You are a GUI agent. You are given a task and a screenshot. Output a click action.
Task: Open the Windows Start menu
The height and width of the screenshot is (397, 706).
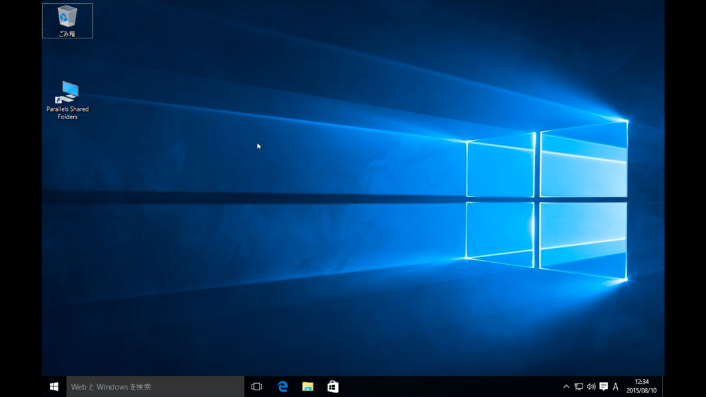tap(54, 387)
